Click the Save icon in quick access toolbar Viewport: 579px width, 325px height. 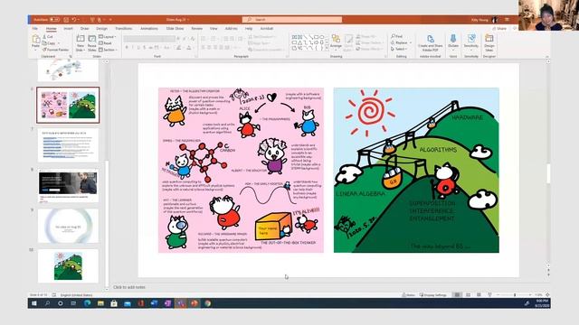pyautogui.click(x=66, y=20)
